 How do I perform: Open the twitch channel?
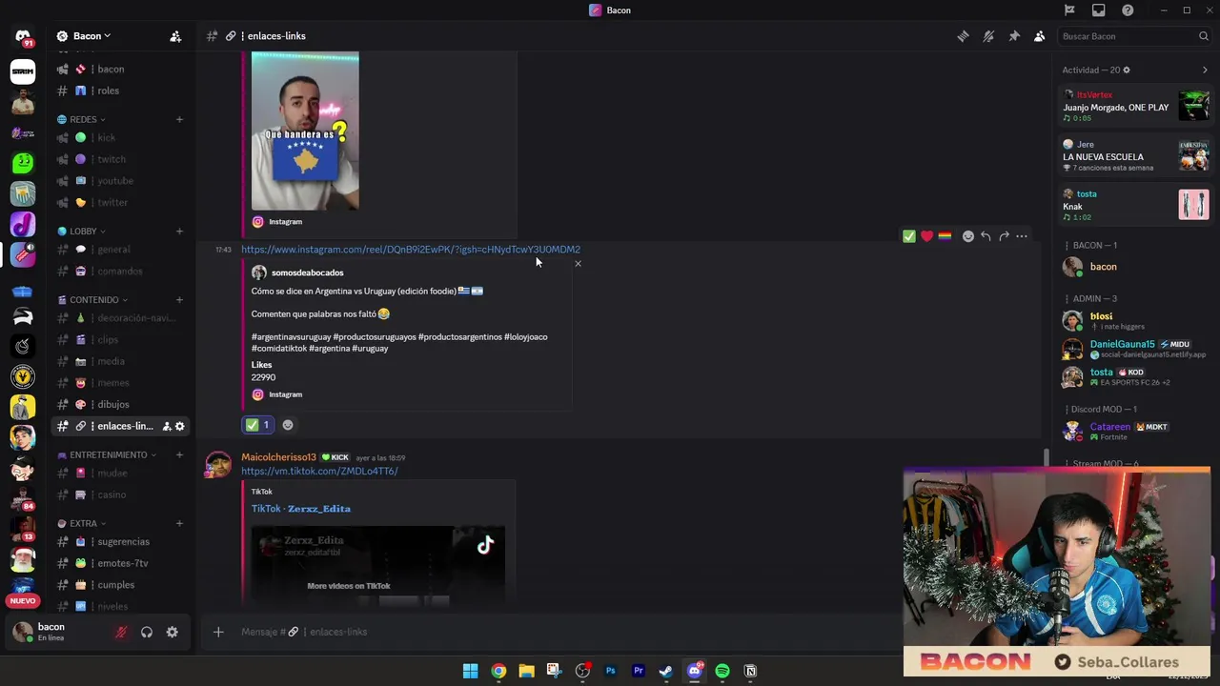(x=120, y=159)
